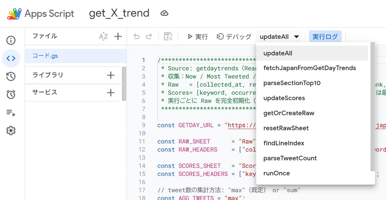Screen dimensions: 386x200
Task: Select parseSectionTop10 function
Action: [312, 83]
